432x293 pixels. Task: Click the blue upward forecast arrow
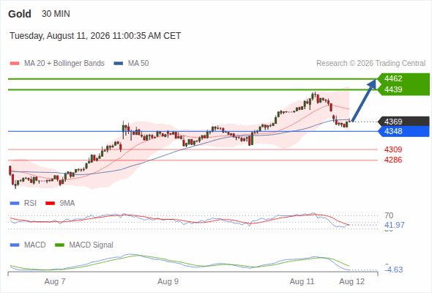tap(364, 100)
